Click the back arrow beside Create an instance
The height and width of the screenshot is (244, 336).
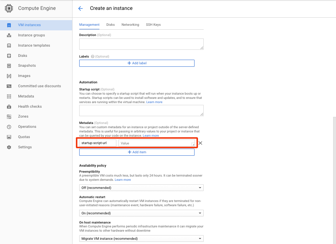coord(81,8)
